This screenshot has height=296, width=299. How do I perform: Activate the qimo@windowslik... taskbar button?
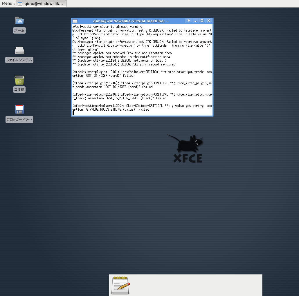(41, 3)
